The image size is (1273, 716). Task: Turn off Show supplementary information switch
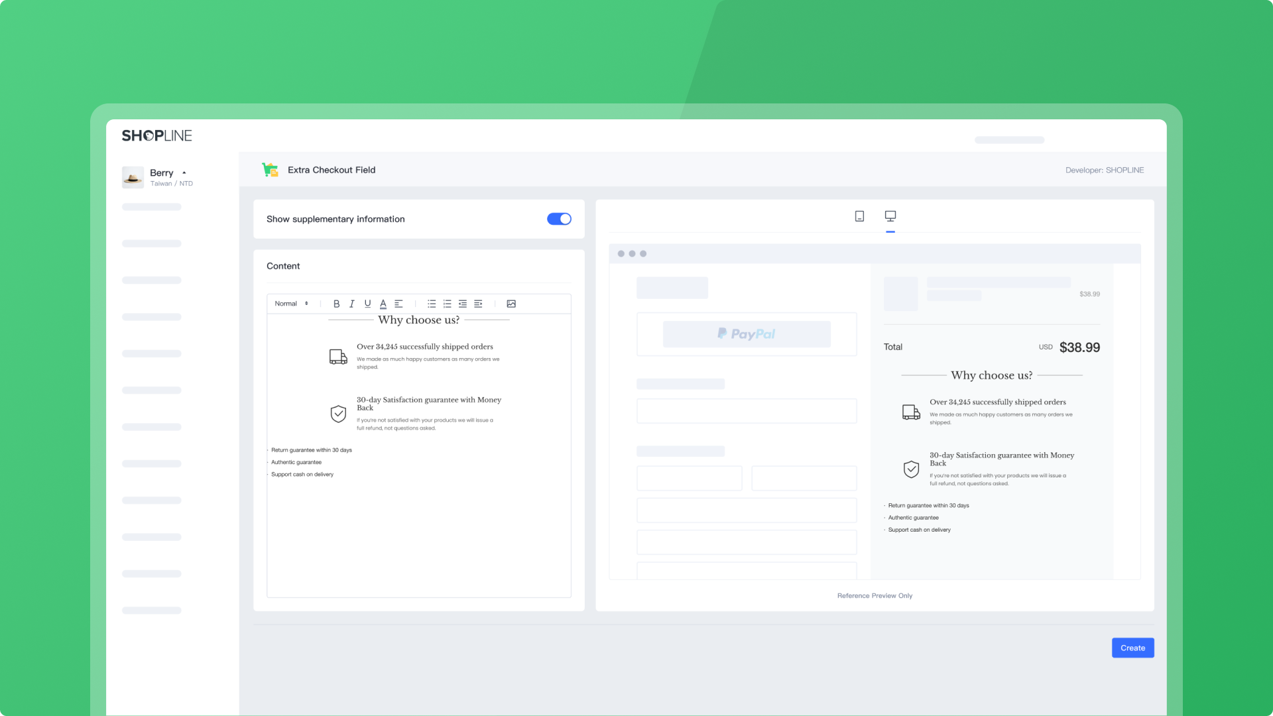(559, 219)
